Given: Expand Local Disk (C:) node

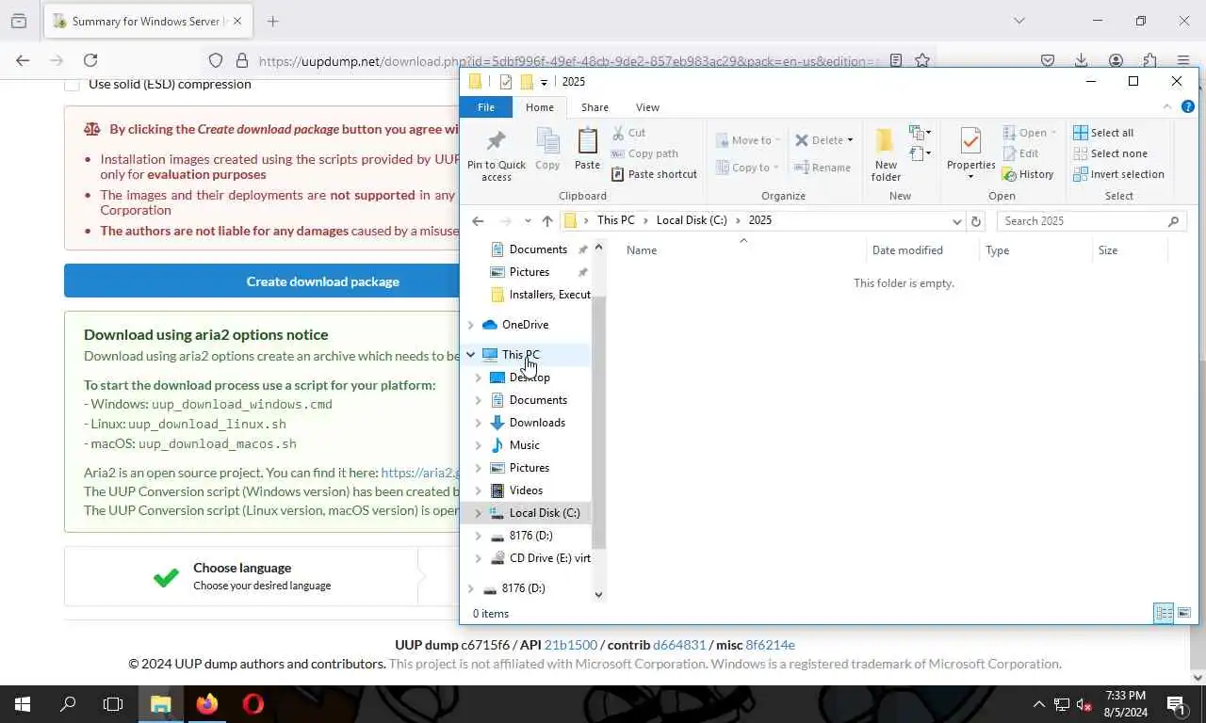Looking at the screenshot, I should tap(478, 513).
